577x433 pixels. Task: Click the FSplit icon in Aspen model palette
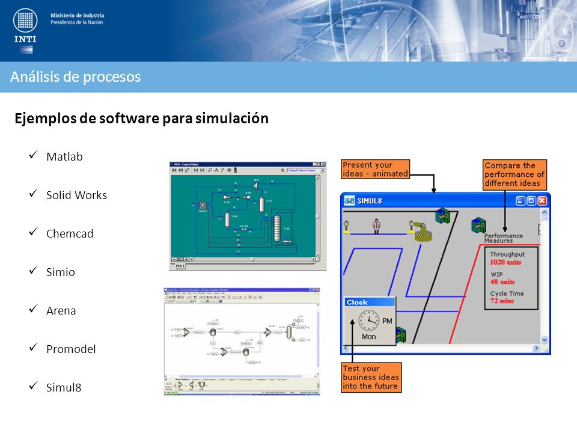pos(191,385)
